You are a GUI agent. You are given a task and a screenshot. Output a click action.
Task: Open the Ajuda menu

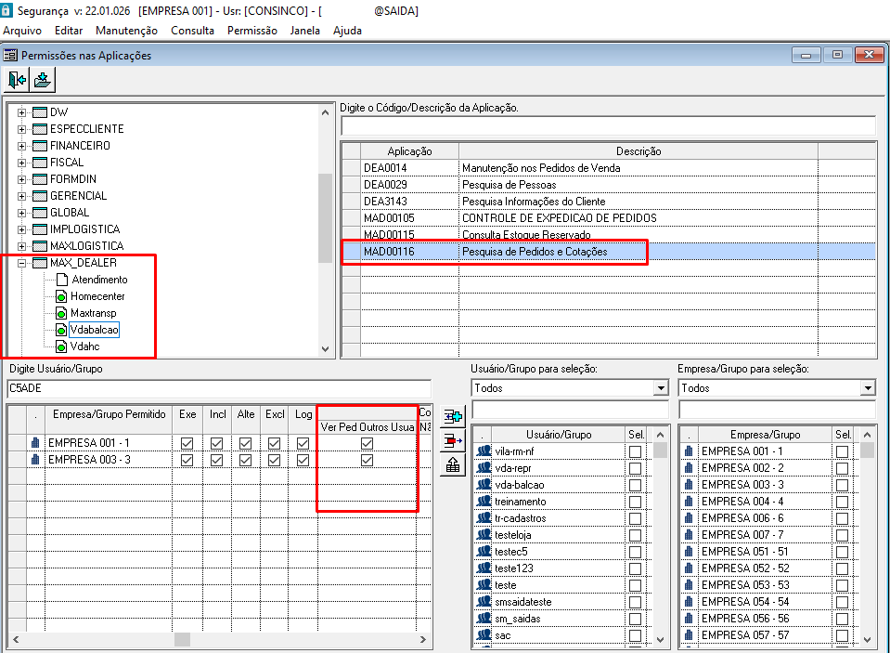click(x=347, y=31)
